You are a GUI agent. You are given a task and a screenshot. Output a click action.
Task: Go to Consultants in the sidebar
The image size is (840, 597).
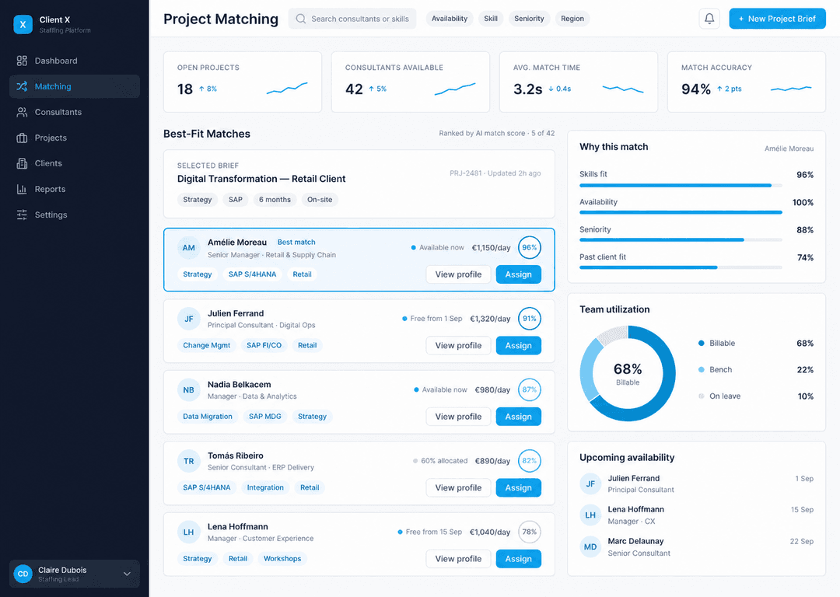click(x=75, y=113)
